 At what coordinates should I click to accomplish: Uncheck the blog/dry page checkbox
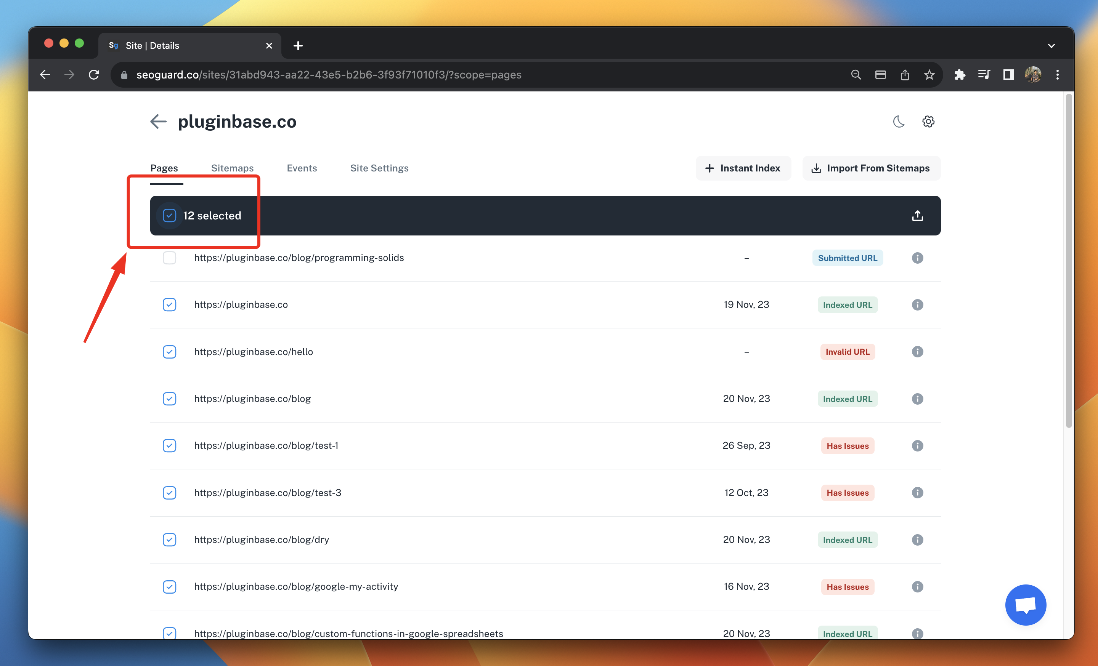[169, 540]
